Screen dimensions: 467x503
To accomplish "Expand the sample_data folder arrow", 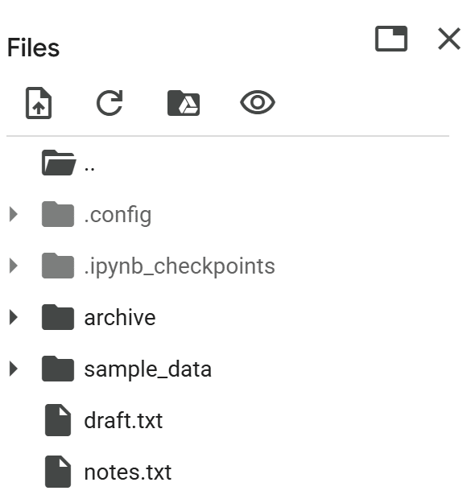I will tap(14, 369).
